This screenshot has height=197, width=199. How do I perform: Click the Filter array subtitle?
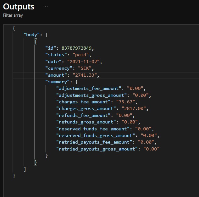tap(13, 15)
